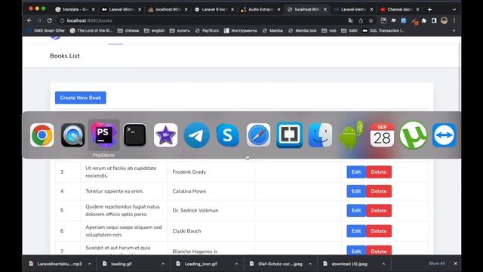483x272 pixels.
Task: Click the Create New Book button
Action: tap(81, 97)
